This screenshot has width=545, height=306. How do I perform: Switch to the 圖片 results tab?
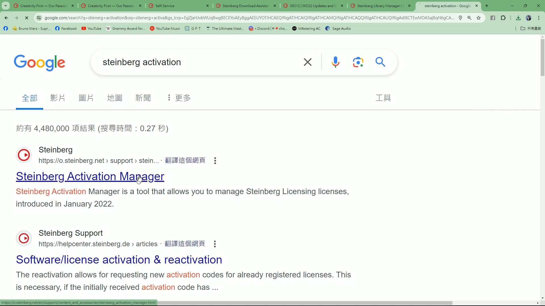pyautogui.click(x=86, y=98)
